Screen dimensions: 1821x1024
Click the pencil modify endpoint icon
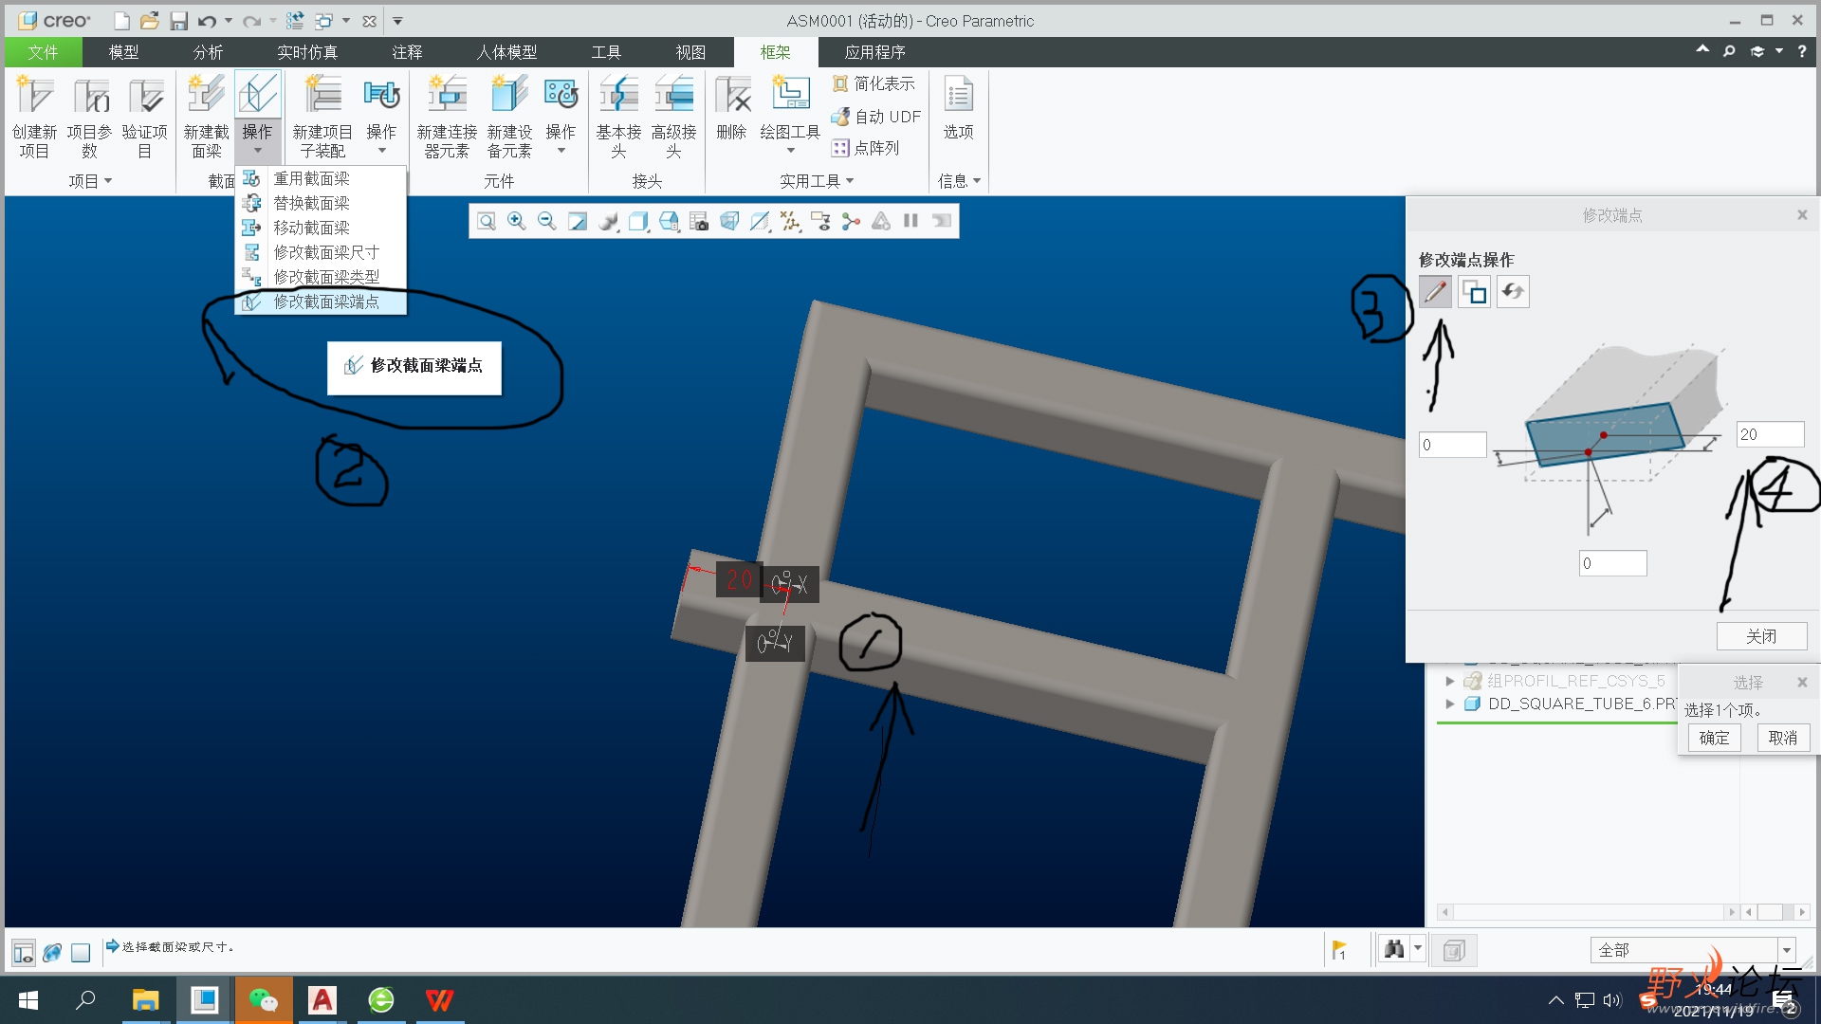click(x=1435, y=292)
